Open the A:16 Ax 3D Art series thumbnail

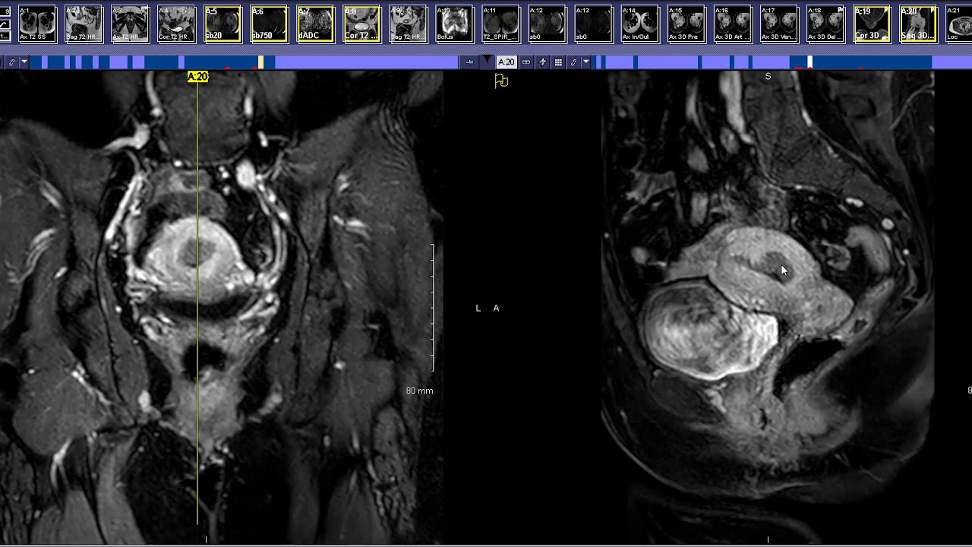(732, 24)
